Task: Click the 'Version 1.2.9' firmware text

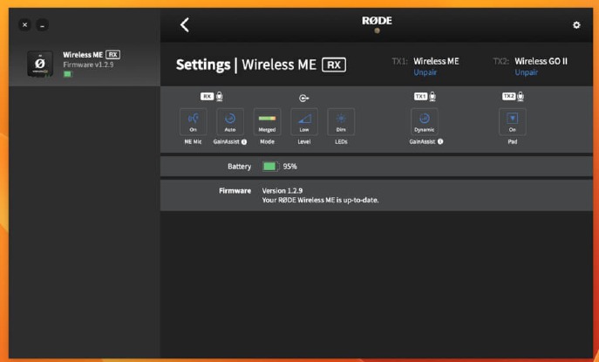Action: coord(282,191)
